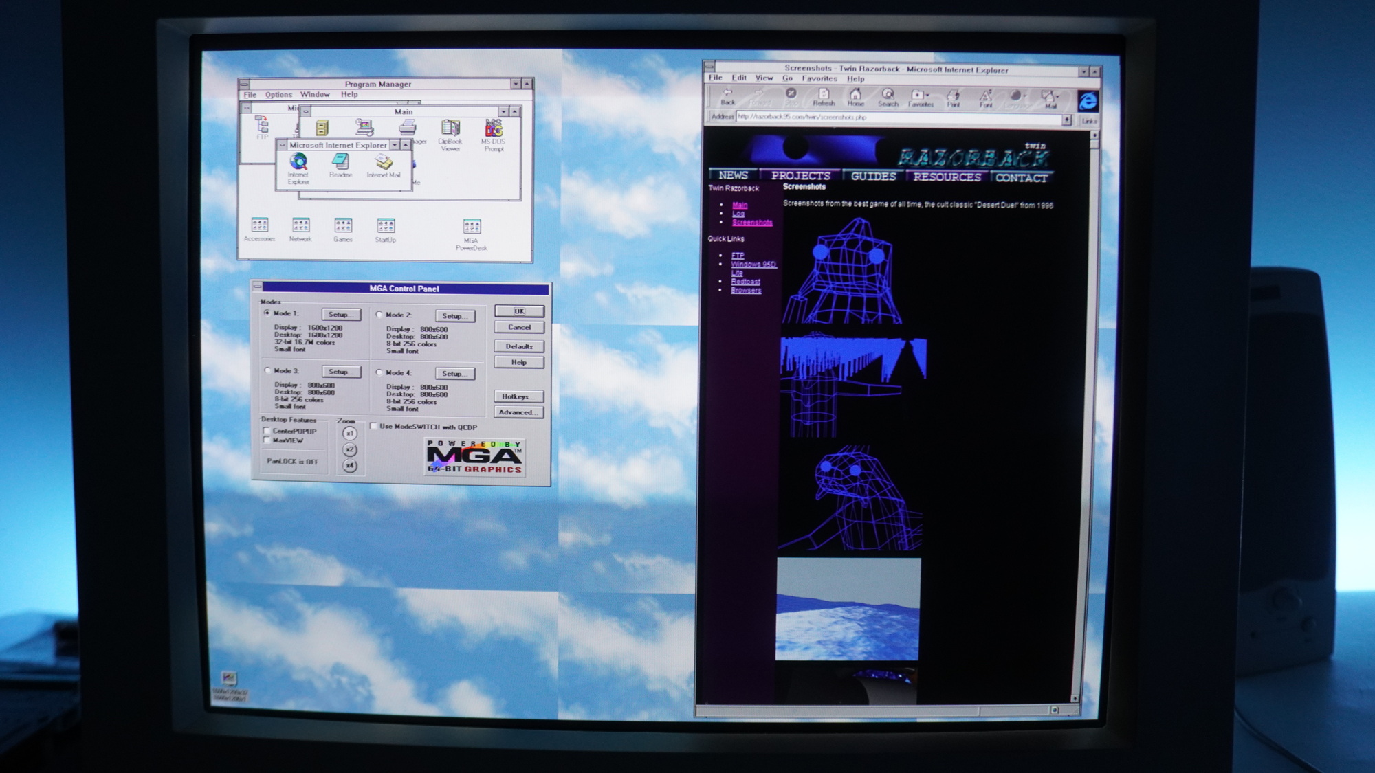Select the MGA PowerDesk group icon
The width and height of the screenshot is (1375, 773).
[472, 235]
